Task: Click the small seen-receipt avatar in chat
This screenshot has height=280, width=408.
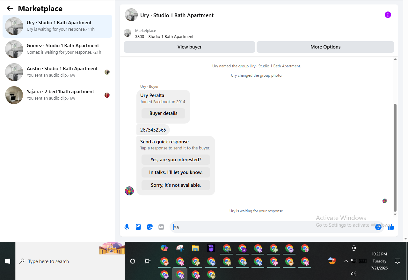Action: [385, 201]
